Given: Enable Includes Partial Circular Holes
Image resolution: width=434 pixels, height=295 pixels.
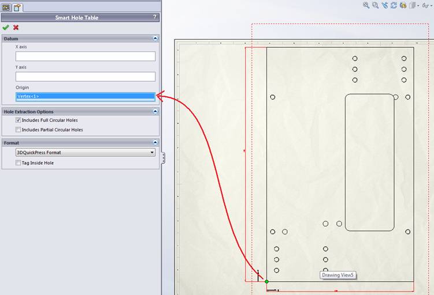Looking at the screenshot, I should pyautogui.click(x=18, y=130).
